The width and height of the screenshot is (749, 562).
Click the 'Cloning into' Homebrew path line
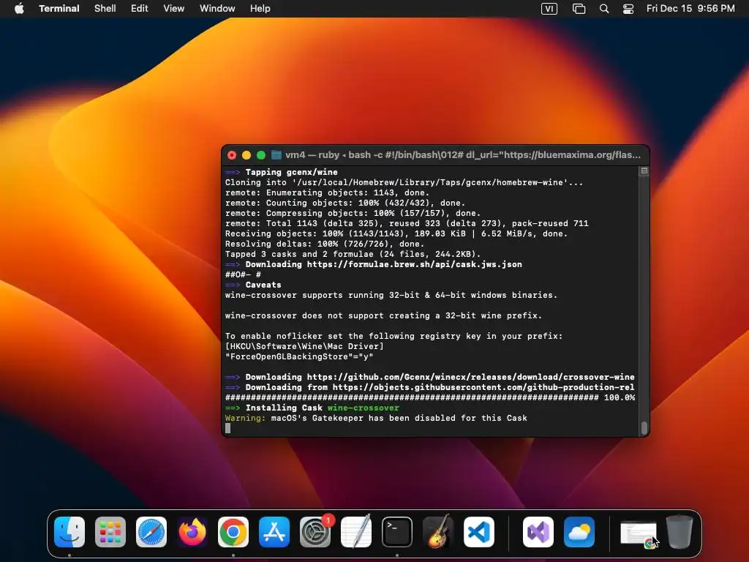click(x=404, y=182)
